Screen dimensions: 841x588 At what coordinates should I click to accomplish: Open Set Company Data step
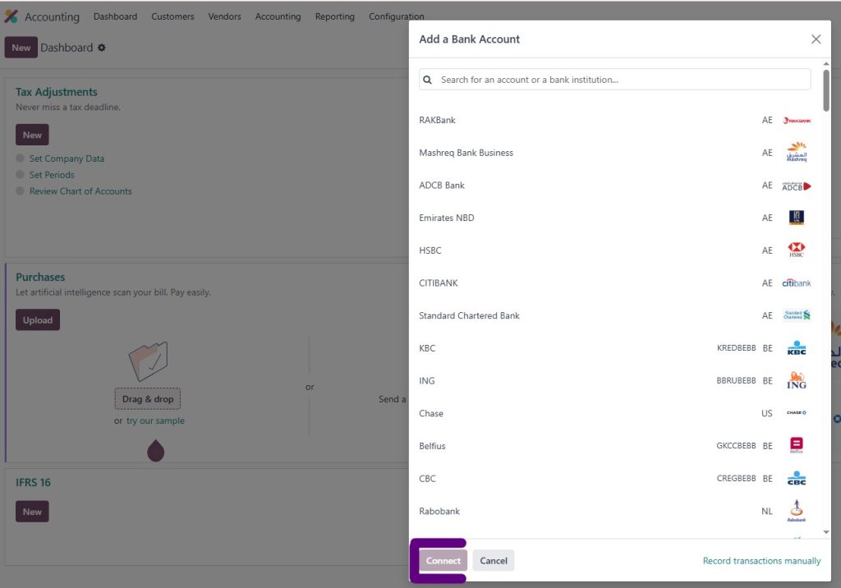tap(67, 158)
